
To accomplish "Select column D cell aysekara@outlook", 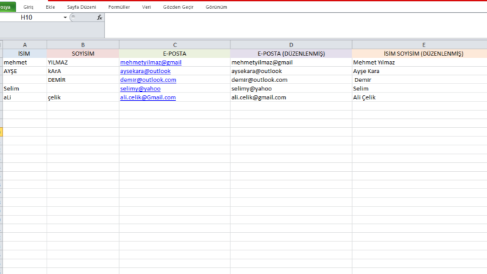I will coord(291,71).
